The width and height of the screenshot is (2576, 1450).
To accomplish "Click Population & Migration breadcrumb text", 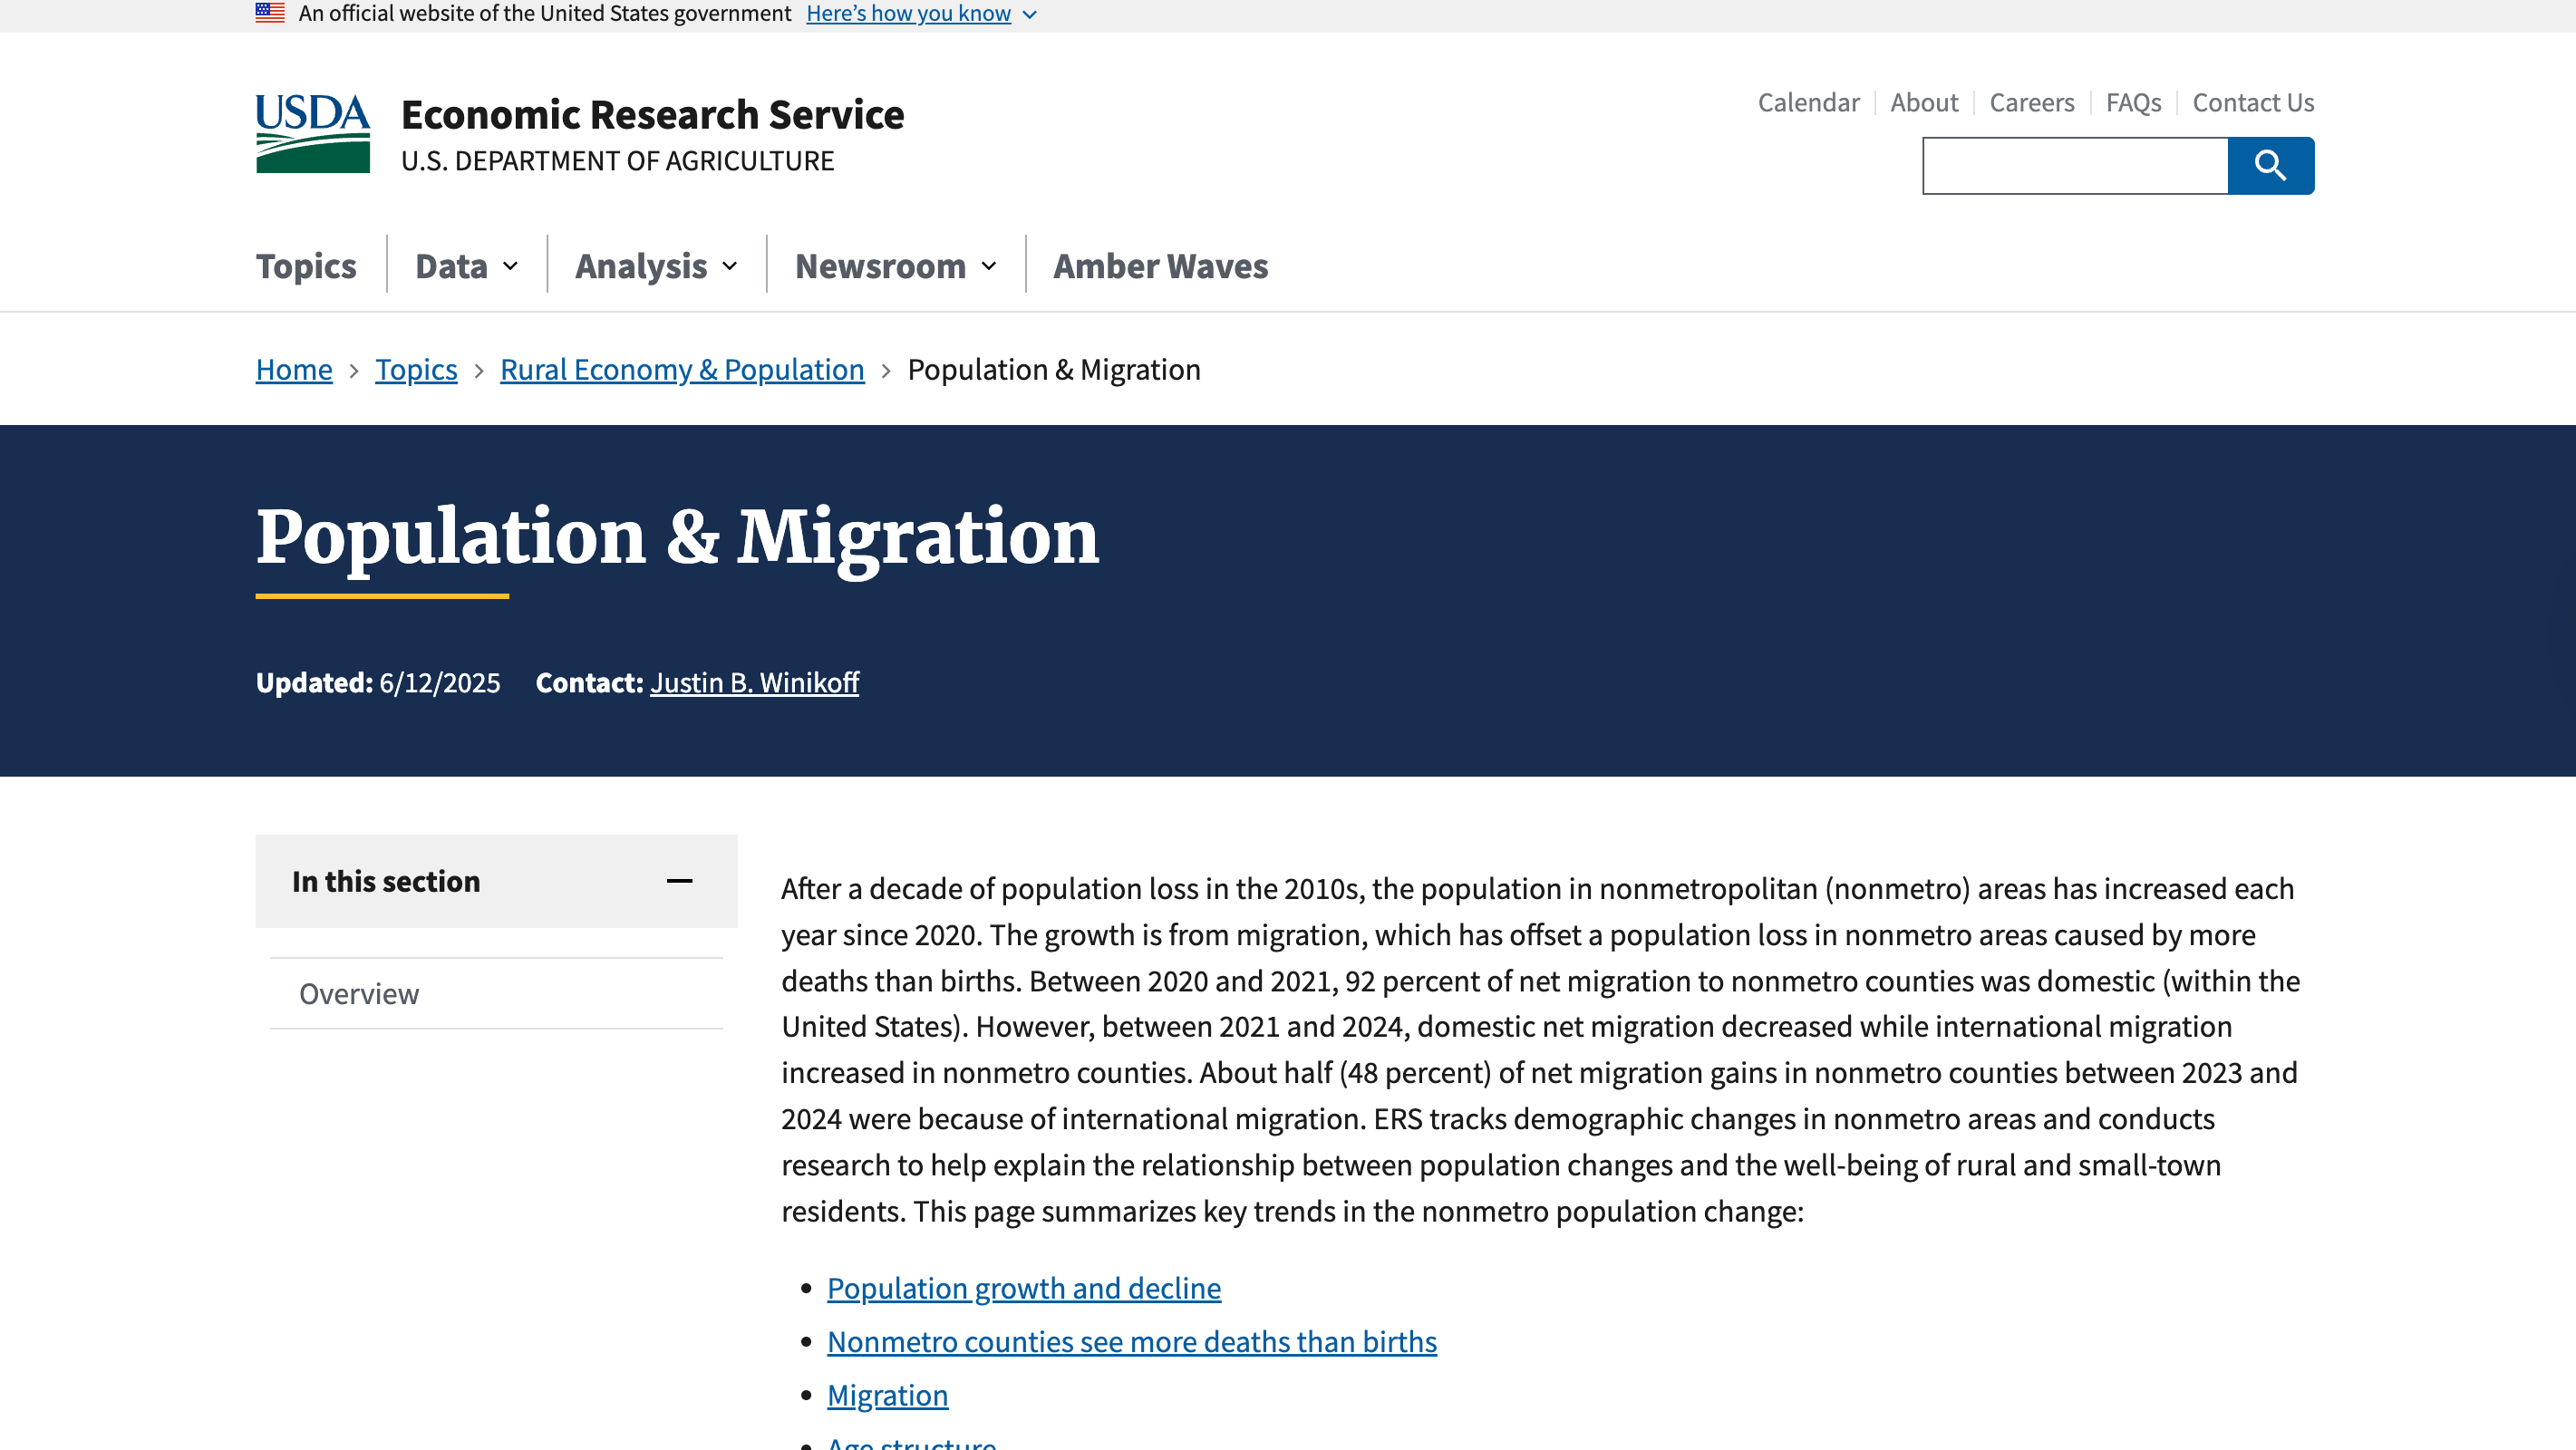I will (x=1054, y=369).
